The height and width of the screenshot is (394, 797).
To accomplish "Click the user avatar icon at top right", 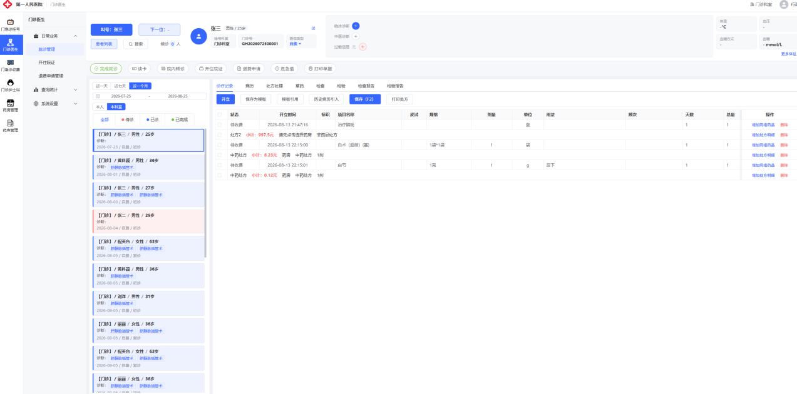I will [x=784, y=4].
